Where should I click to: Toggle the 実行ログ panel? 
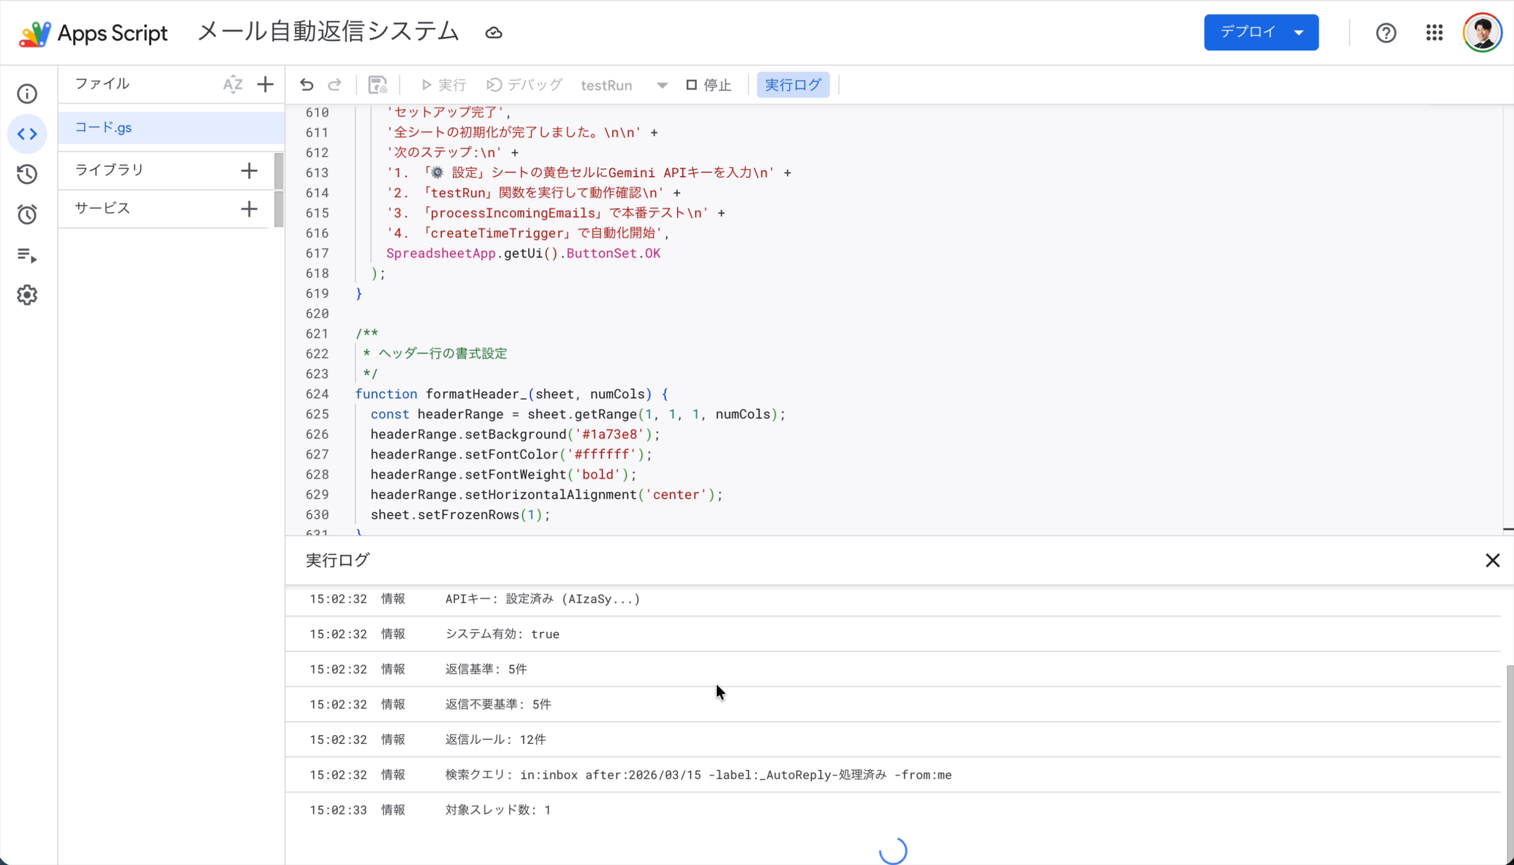click(793, 84)
